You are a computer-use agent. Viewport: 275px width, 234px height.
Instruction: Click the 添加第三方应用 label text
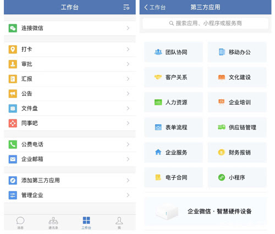coord(40,180)
